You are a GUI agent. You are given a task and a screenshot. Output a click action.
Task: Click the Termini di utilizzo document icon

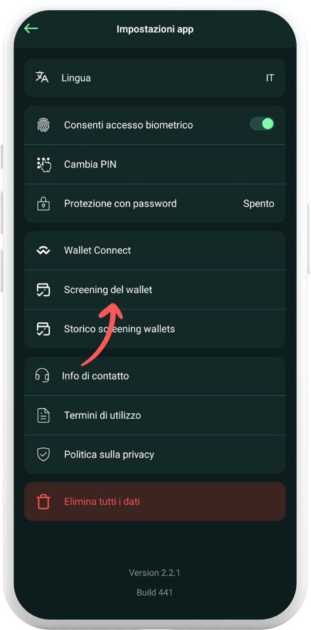(44, 415)
